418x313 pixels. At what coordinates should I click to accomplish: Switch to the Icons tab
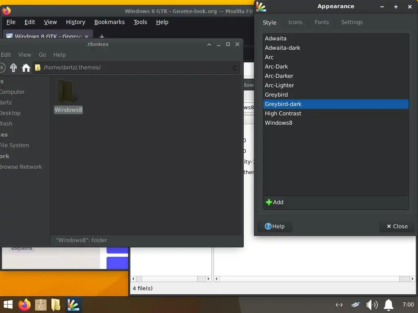(x=296, y=22)
